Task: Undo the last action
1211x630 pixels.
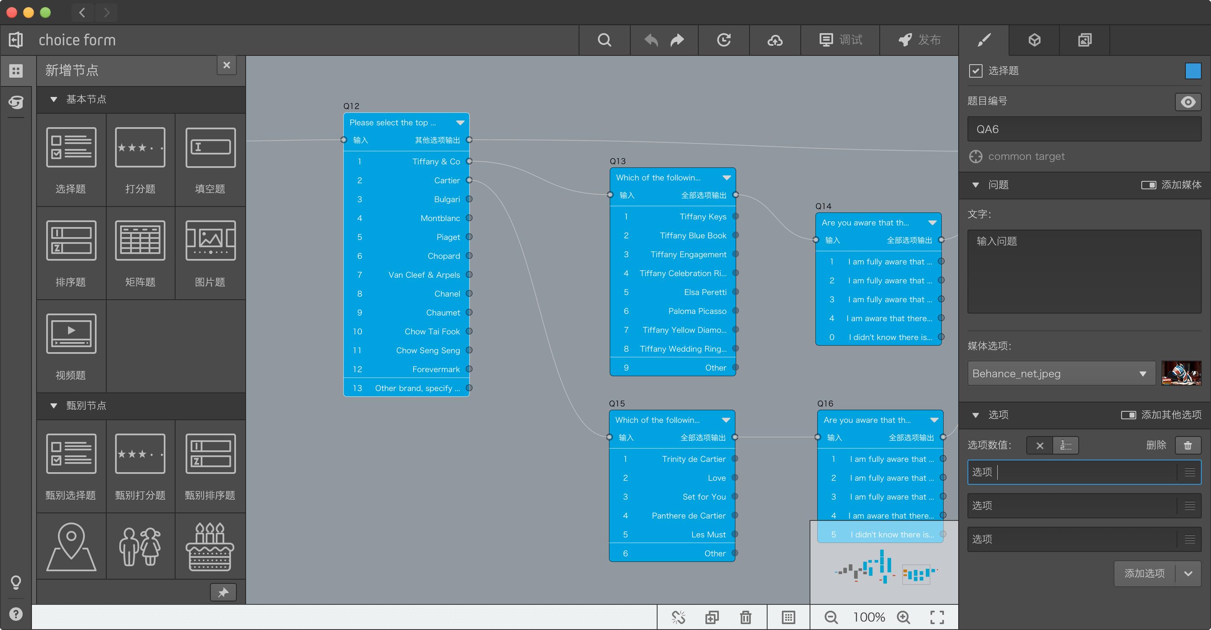Action: (x=651, y=40)
